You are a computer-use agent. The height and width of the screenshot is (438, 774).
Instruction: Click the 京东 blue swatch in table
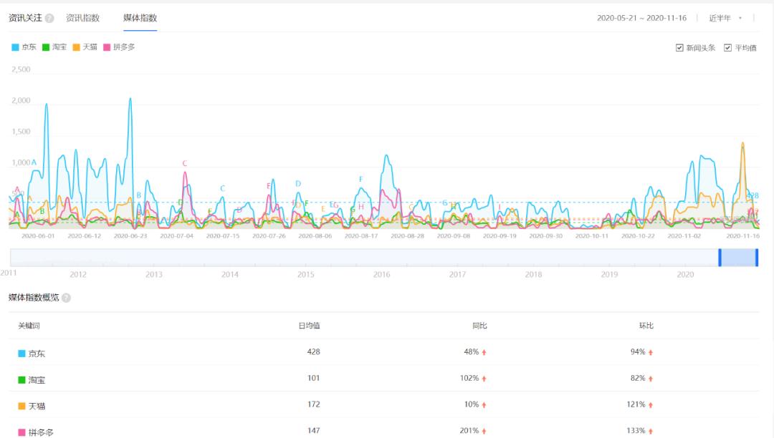coord(21,354)
